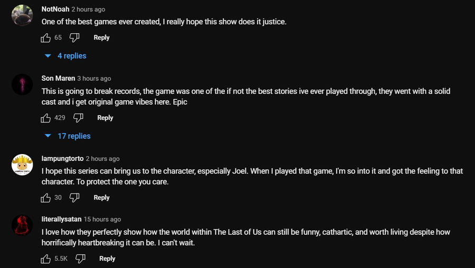Open Son Maren's profile avatar
The image size is (475, 268).
tap(22, 84)
